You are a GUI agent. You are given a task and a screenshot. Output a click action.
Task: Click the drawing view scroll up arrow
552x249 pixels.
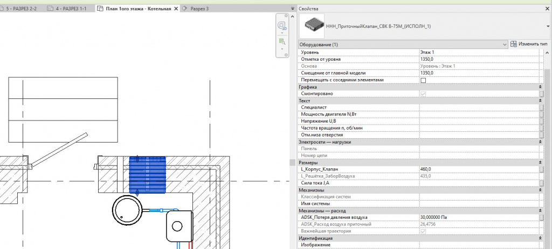[292, 17]
